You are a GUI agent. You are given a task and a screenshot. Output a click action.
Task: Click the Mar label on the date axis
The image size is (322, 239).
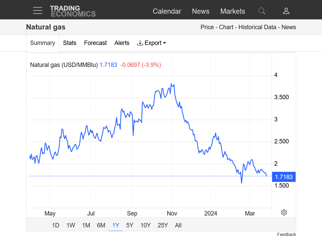pyautogui.click(x=250, y=213)
